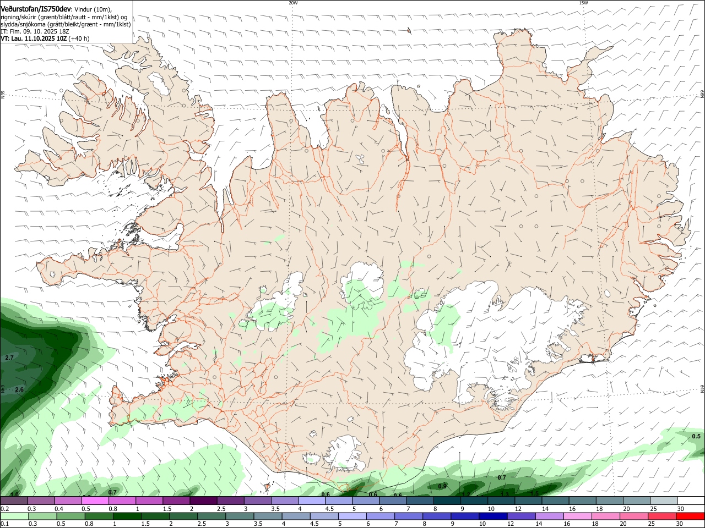The width and height of the screenshot is (705, 528).
Task: Pick the white 30 swatch in the snow legend
Action: 691,501
